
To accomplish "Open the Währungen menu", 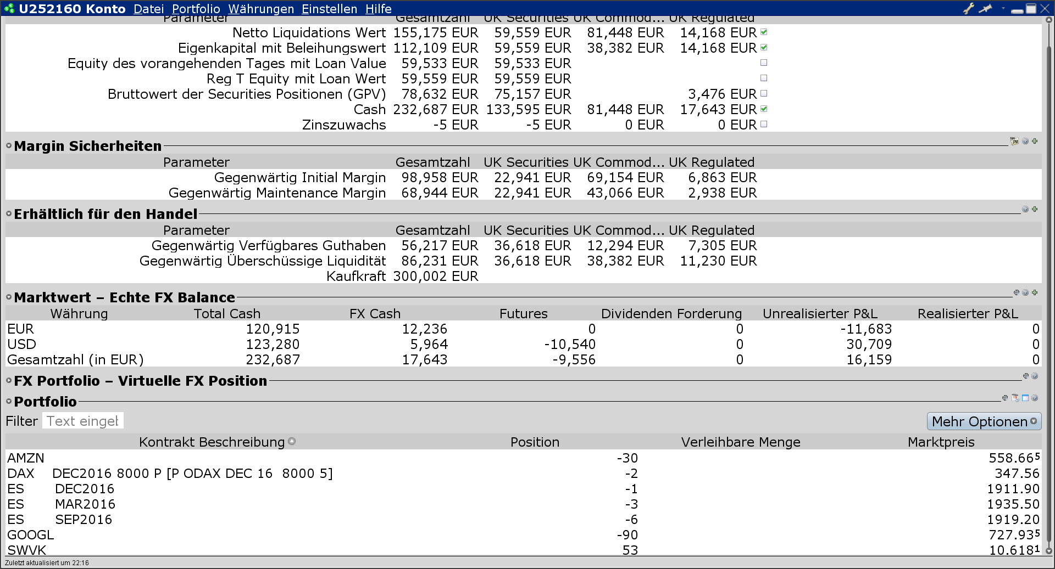I will click(x=261, y=9).
